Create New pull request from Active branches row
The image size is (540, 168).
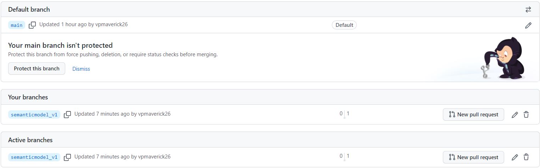(473, 157)
